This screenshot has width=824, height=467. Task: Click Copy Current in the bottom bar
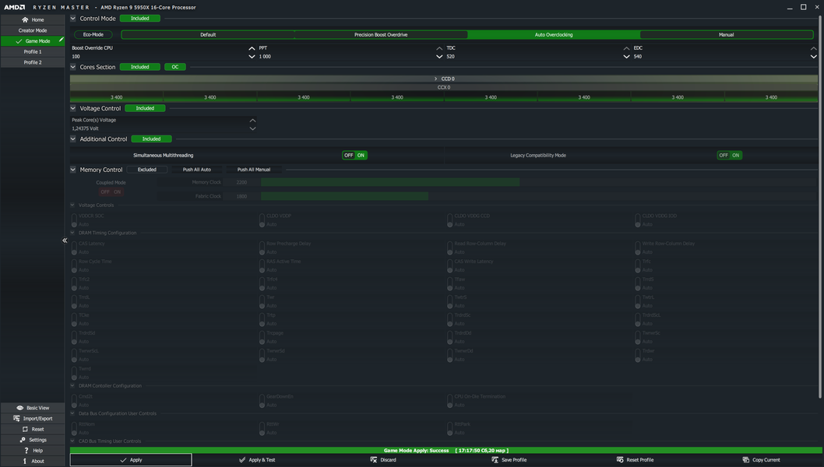coord(761,460)
